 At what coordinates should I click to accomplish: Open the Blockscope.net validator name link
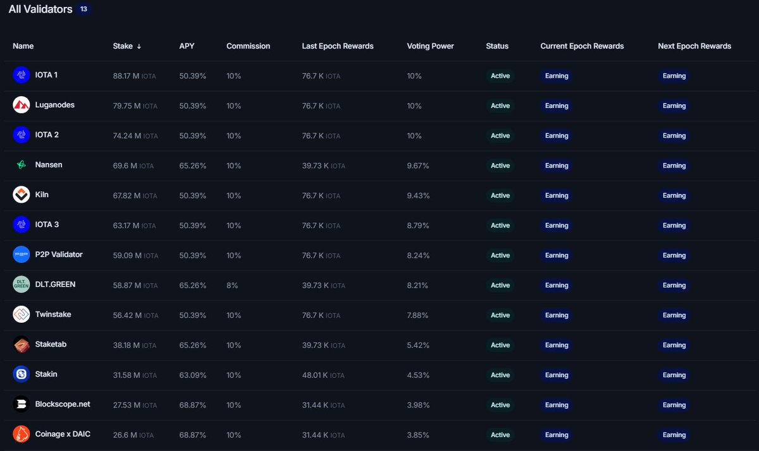[x=63, y=404]
